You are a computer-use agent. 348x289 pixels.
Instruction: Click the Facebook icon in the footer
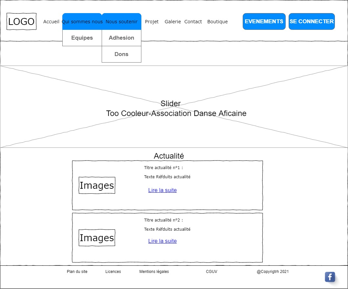click(x=330, y=277)
